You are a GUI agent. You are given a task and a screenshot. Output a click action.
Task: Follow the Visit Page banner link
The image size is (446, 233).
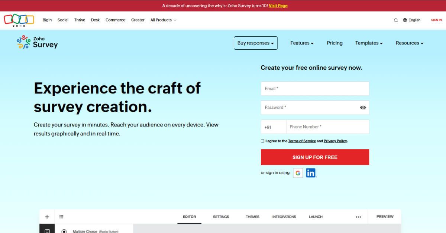tap(278, 6)
